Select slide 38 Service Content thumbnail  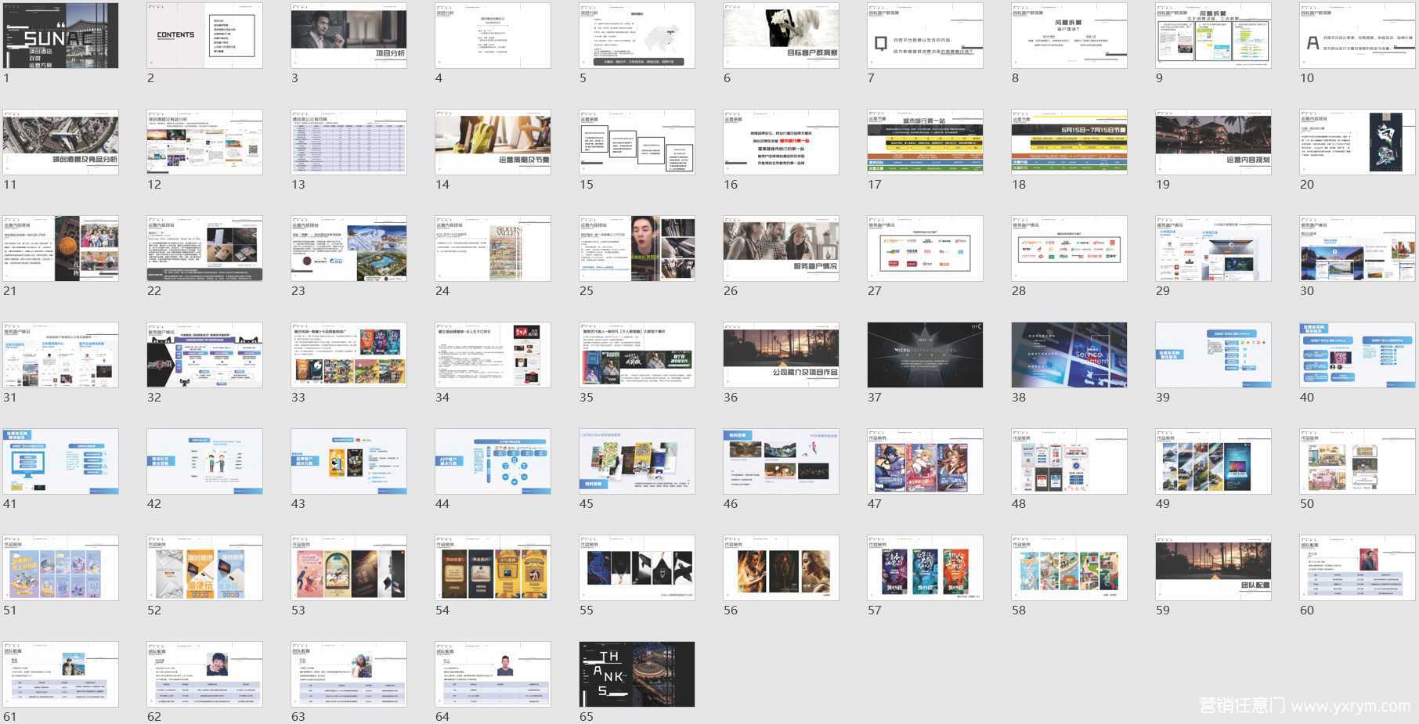click(x=1070, y=355)
